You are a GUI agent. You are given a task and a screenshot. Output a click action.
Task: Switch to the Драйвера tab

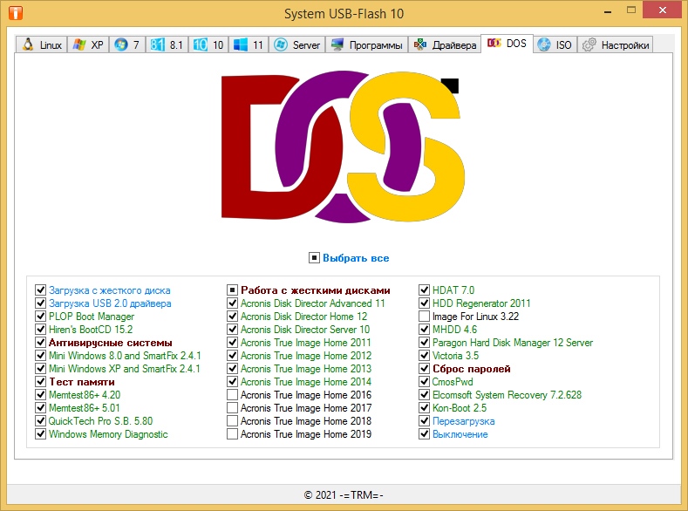(445, 44)
